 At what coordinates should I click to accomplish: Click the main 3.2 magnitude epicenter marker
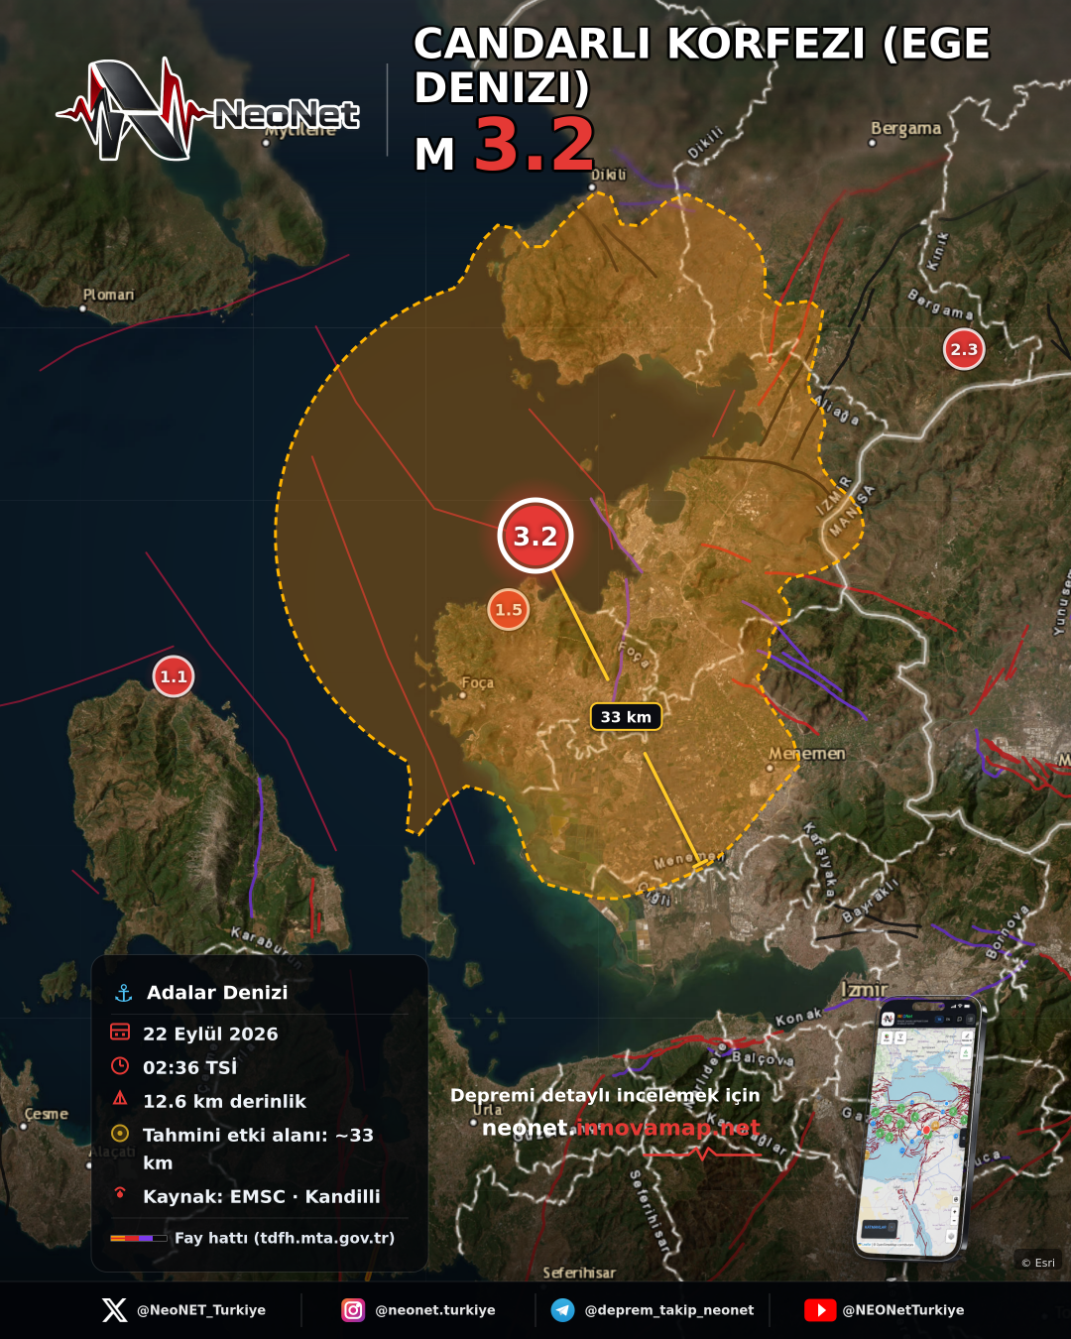pyautogui.click(x=535, y=536)
